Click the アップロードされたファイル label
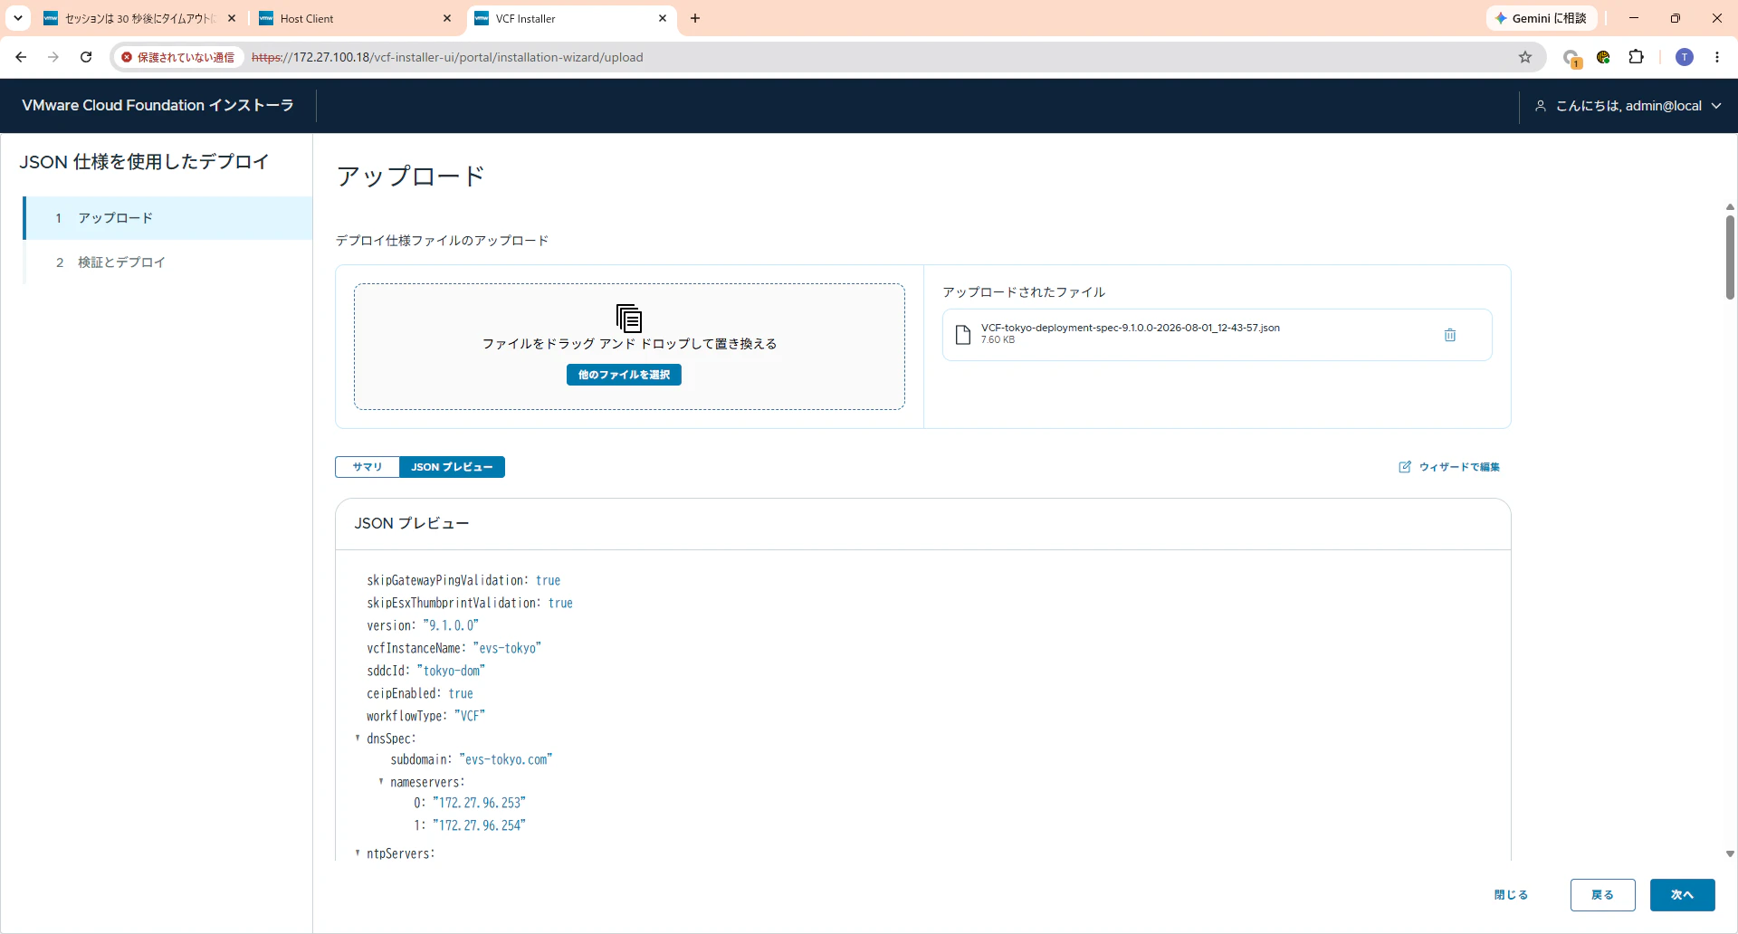The height and width of the screenshot is (934, 1738). pyautogui.click(x=1024, y=292)
